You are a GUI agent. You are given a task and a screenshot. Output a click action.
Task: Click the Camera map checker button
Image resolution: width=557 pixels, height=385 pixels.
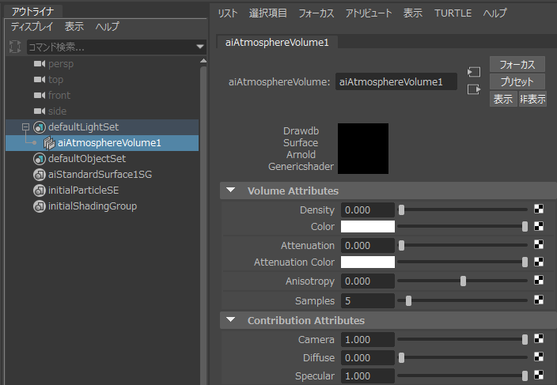click(x=539, y=338)
